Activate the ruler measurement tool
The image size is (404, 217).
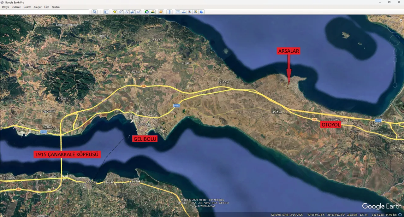point(169,12)
